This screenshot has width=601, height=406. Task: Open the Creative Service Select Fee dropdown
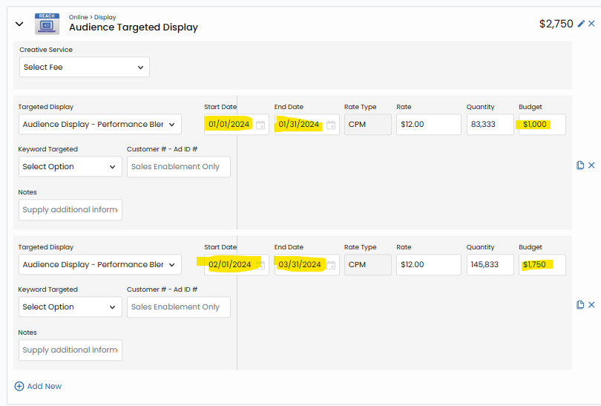pyautogui.click(x=84, y=67)
